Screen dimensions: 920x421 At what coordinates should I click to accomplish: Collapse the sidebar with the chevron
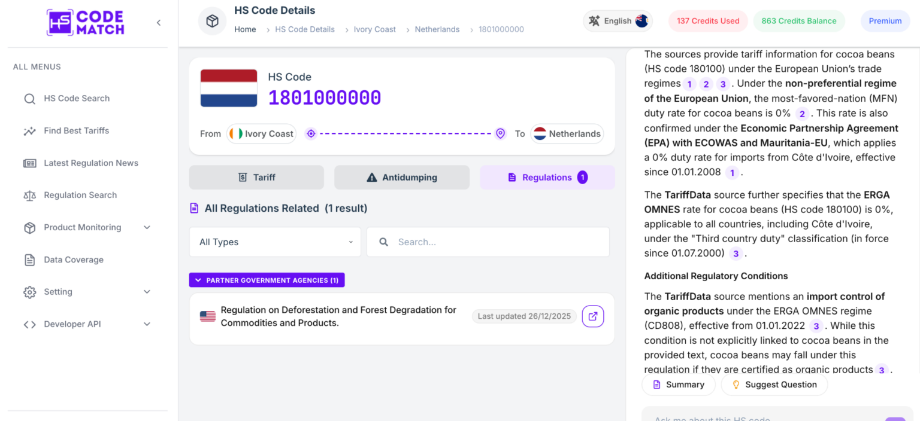coord(159,23)
